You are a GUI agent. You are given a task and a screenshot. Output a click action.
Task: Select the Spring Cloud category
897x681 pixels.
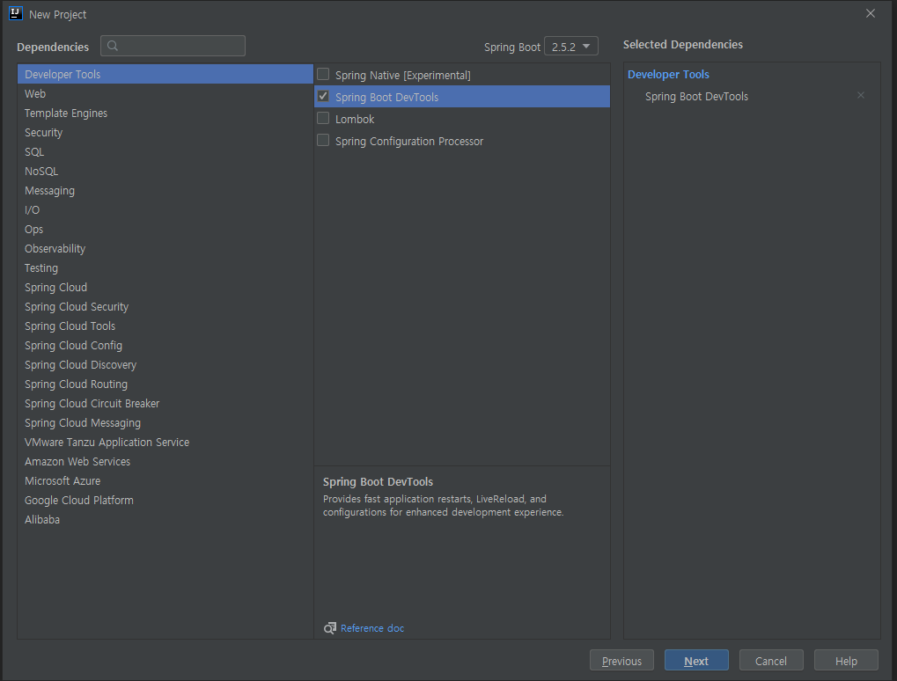[165, 288]
